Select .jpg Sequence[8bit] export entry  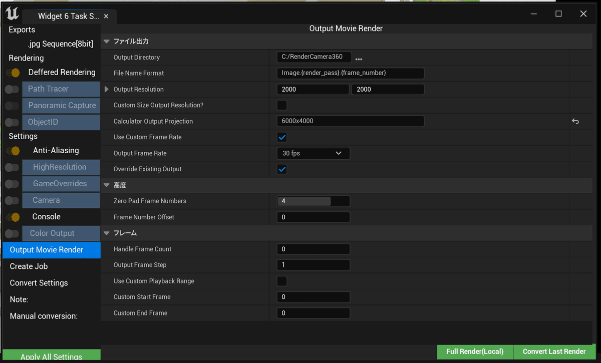[61, 44]
